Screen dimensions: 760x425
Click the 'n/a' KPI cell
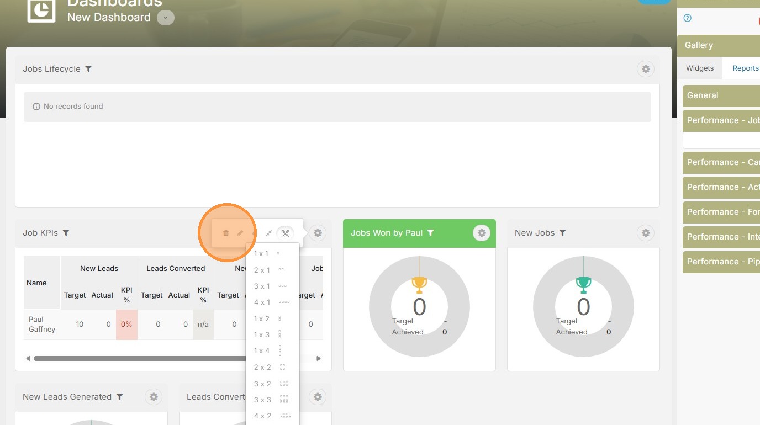(203, 325)
